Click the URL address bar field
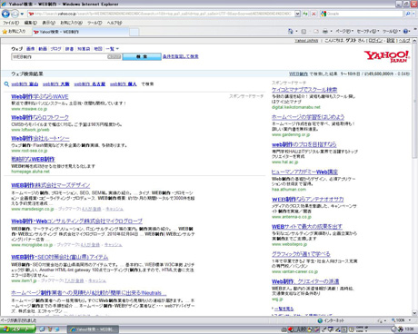This screenshot has width=418, height=334. [161, 14]
